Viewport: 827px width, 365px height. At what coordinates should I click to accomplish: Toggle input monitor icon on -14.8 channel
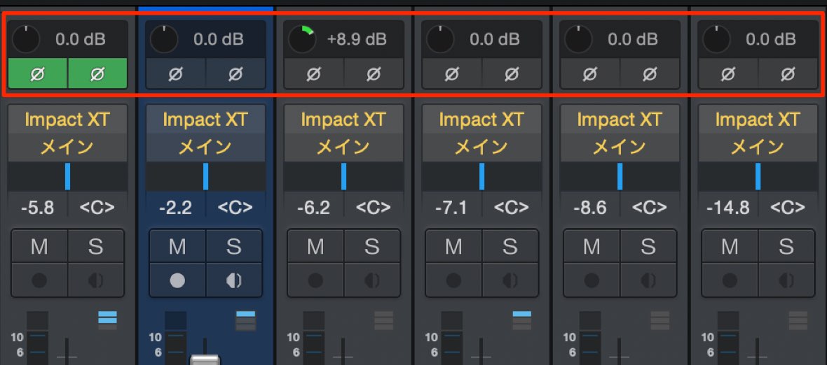pyautogui.click(x=786, y=280)
